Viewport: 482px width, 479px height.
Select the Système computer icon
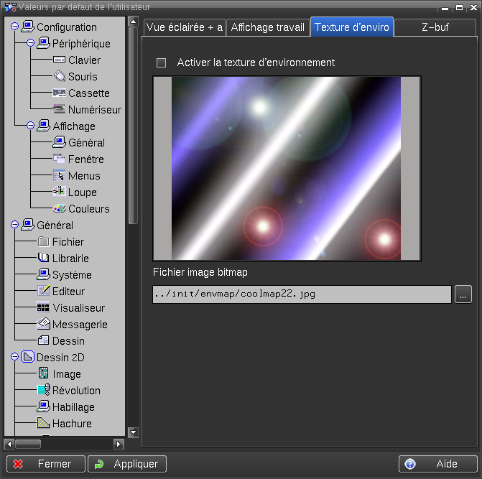43,274
